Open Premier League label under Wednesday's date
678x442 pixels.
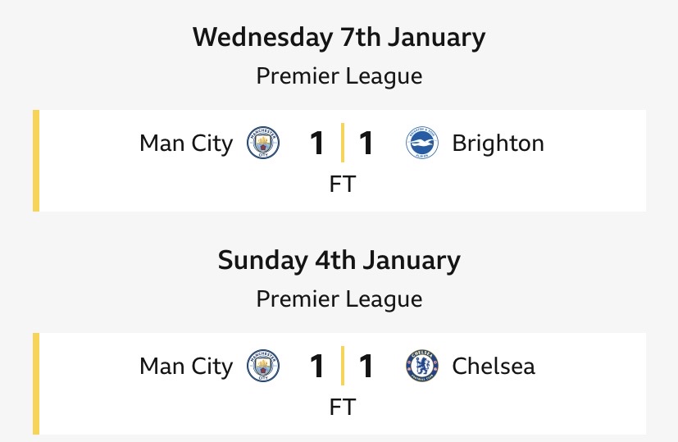[339, 76]
